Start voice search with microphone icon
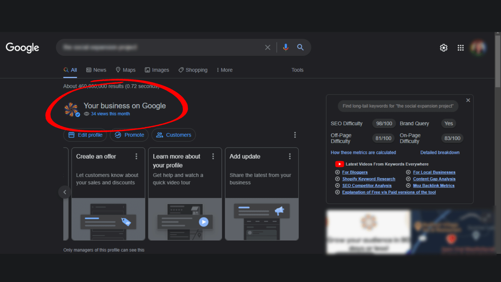 coord(286,47)
